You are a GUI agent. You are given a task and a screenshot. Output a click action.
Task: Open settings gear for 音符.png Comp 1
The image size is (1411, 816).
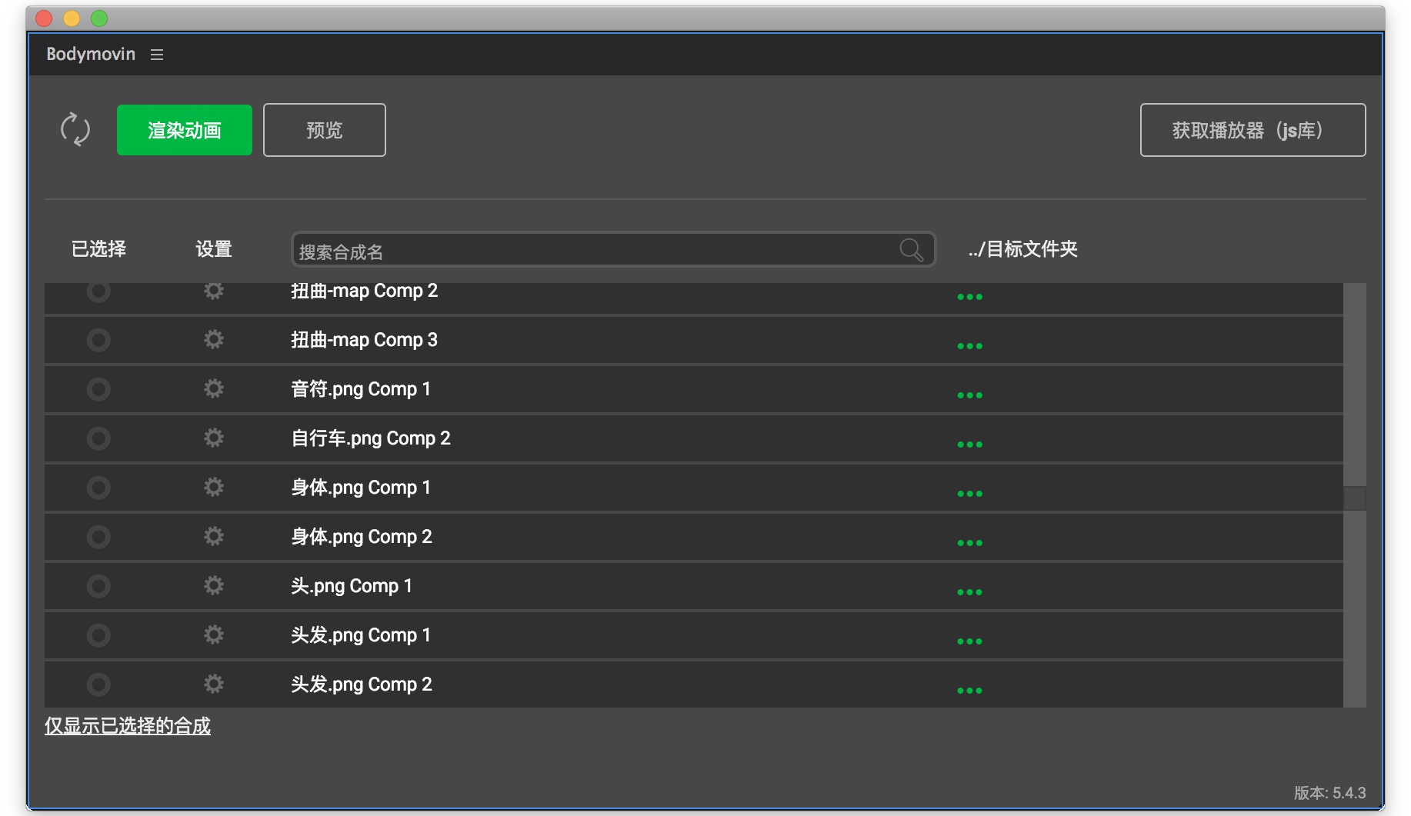[x=214, y=388]
